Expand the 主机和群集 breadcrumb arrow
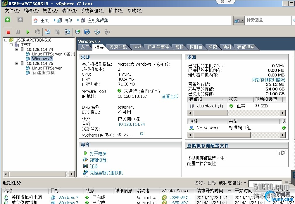295x204 pixels. [78, 20]
